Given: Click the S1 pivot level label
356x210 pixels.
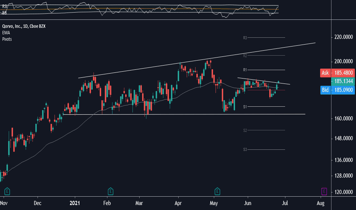Looking at the screenshot, I should [x=245, y=107].
